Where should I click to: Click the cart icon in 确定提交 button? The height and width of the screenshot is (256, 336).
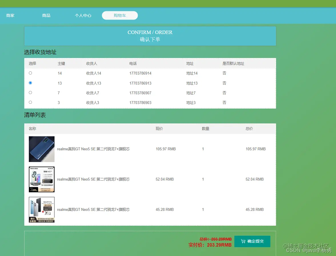pyautogui.click(x=243, y=241)
